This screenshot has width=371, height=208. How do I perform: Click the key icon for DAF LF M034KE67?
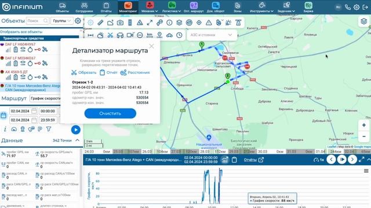(37, 63)
